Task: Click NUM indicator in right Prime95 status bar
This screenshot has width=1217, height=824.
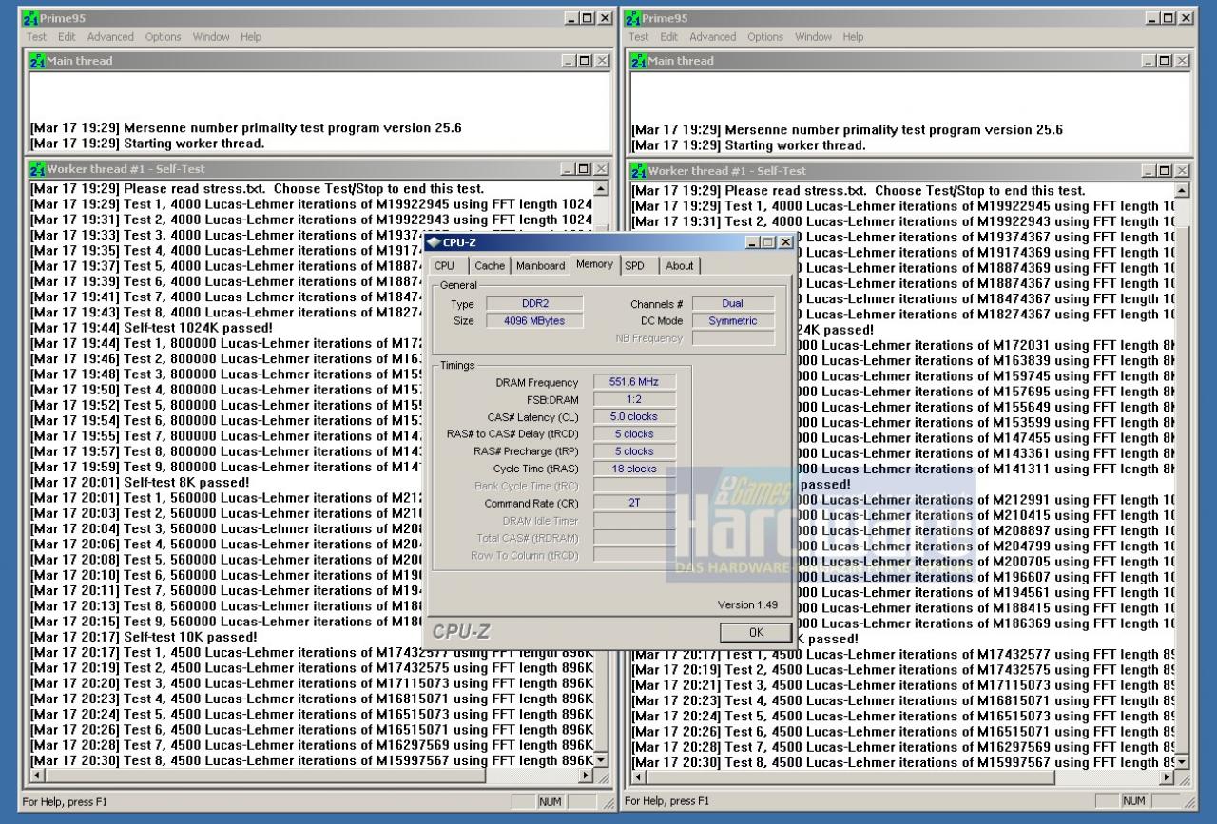Action: pos(1133,800)
